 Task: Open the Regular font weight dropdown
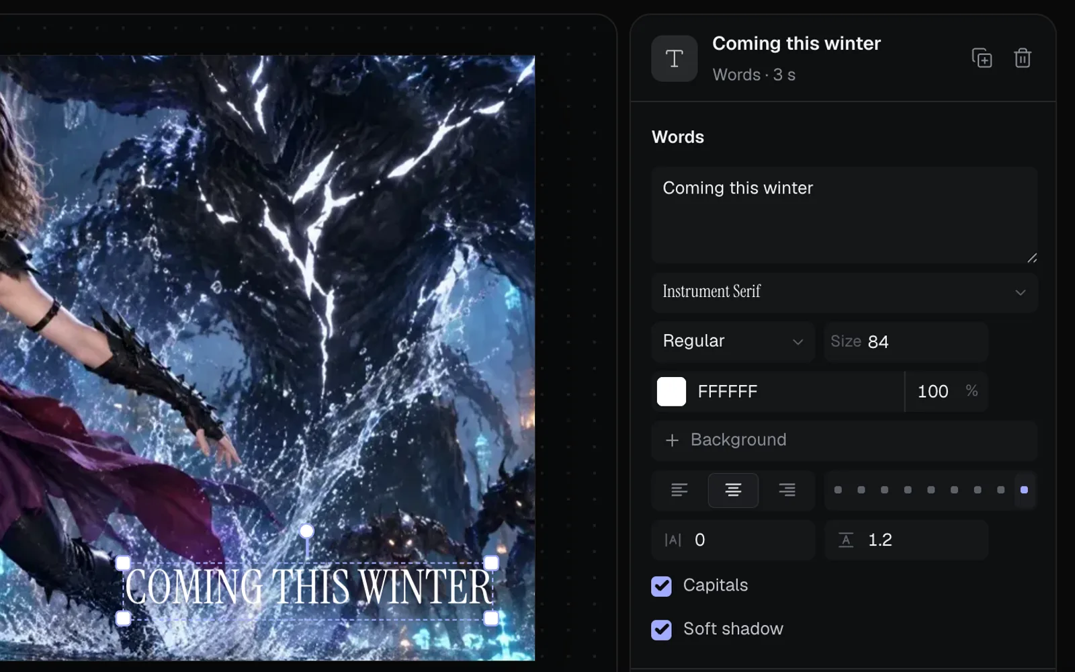coord(733,341)
